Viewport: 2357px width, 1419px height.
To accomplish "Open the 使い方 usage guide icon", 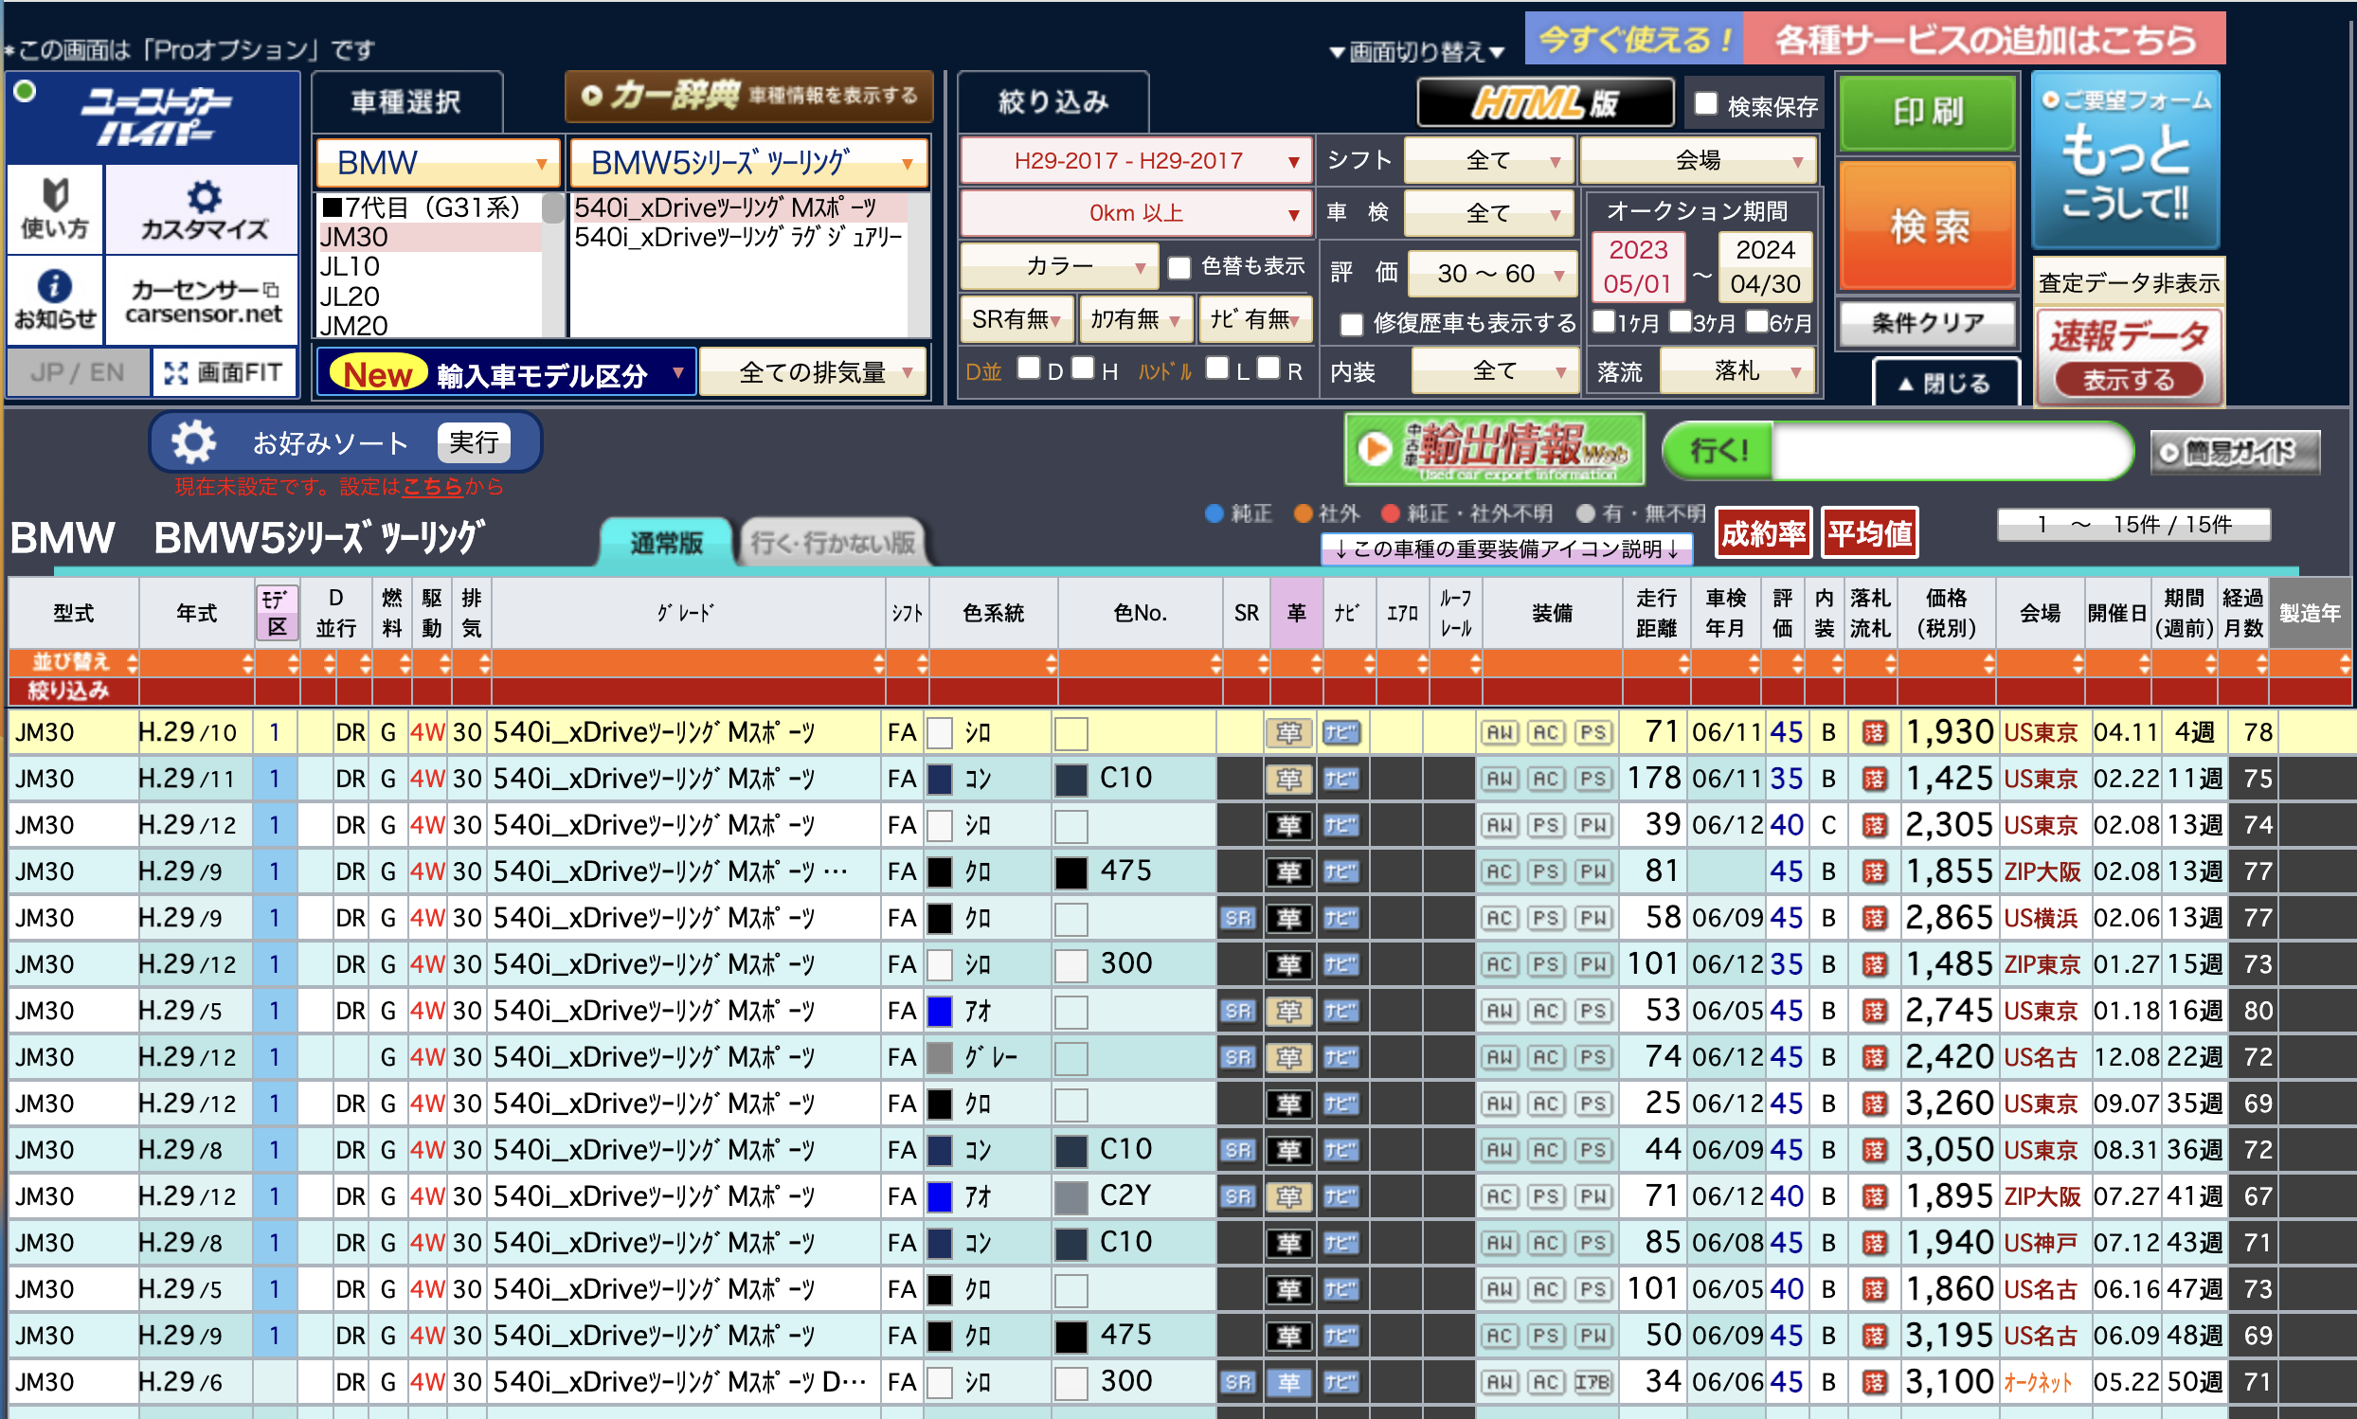I will 55,208.
